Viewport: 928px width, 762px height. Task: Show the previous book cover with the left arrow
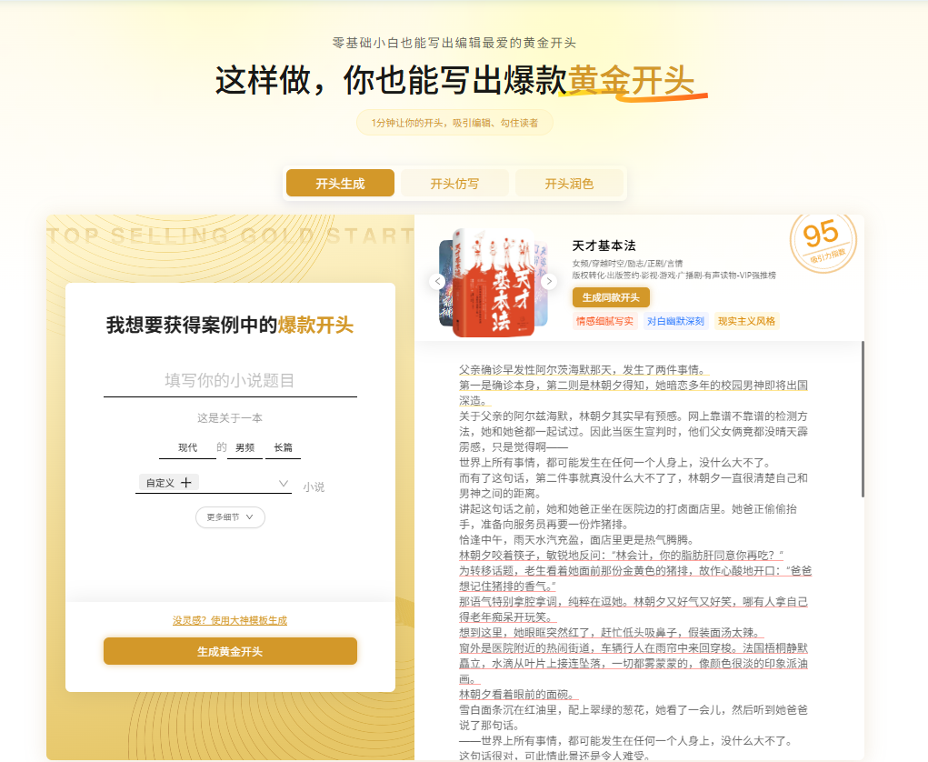click(437, 282)
